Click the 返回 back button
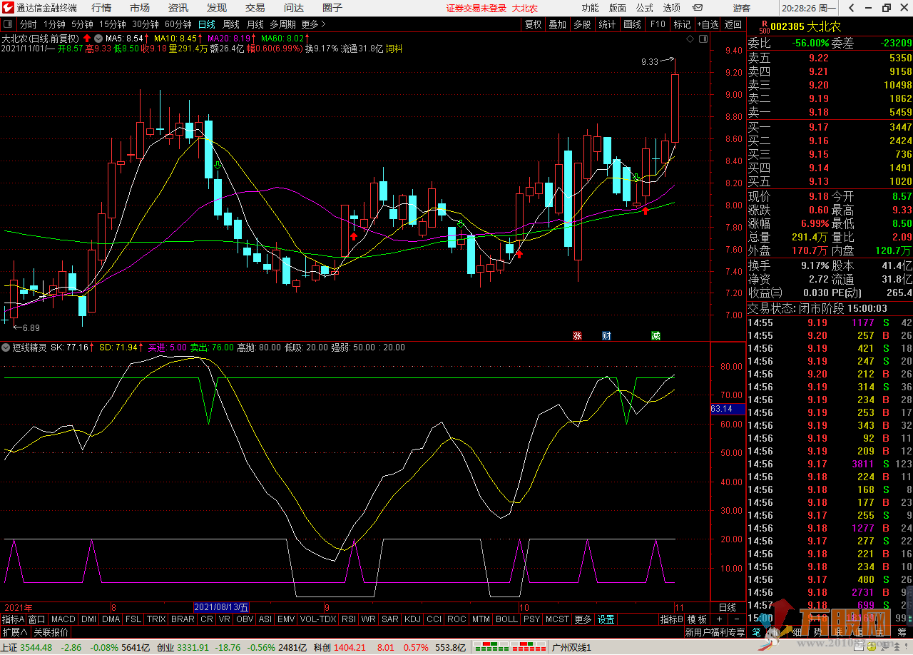 (x=733, y=24)
